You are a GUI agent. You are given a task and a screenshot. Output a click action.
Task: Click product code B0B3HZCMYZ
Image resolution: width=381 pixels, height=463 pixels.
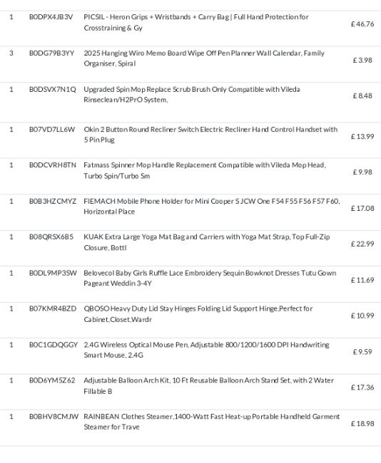point(53,201)
